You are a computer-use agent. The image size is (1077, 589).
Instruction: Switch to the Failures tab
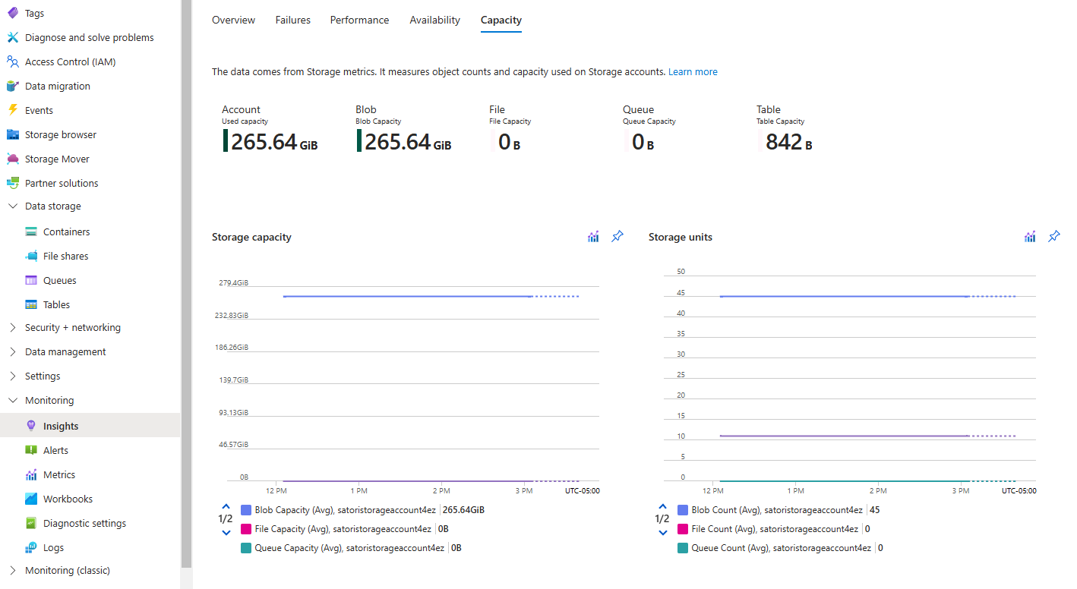[x=293, y=20]
